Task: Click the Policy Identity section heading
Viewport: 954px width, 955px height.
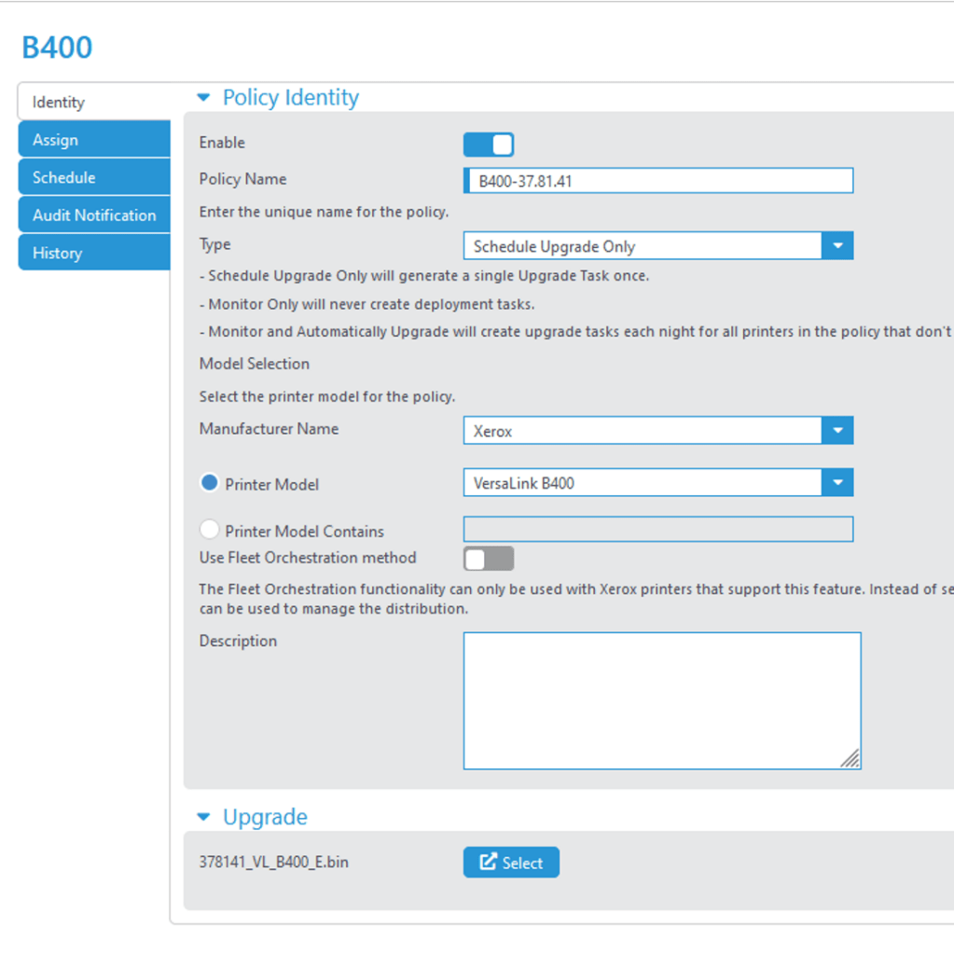Action: pos(290,98)
